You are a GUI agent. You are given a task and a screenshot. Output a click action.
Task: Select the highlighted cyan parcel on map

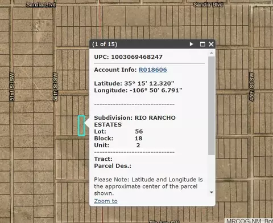(81, 125)
